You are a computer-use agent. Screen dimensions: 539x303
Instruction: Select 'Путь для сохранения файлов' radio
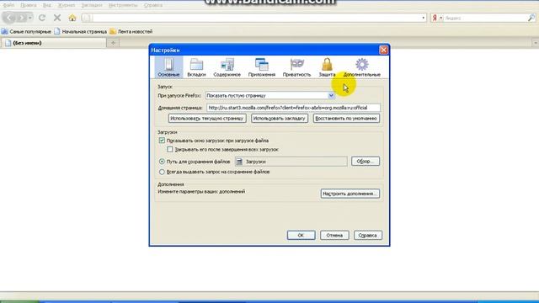pos(162,161)
